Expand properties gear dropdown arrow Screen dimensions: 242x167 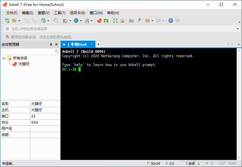(48, 21)
